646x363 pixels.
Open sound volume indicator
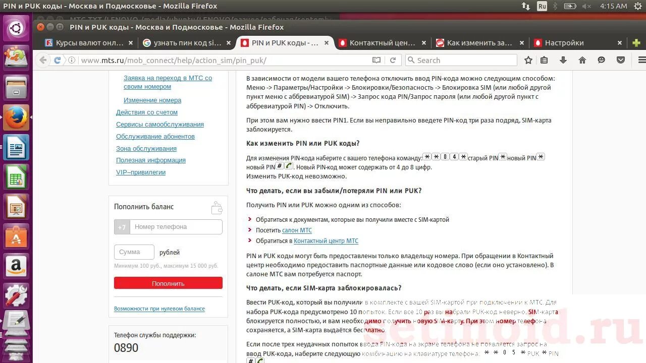[586, 6]
